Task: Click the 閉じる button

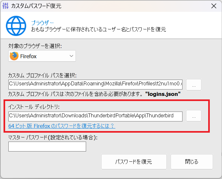Action: pos(192,162)
